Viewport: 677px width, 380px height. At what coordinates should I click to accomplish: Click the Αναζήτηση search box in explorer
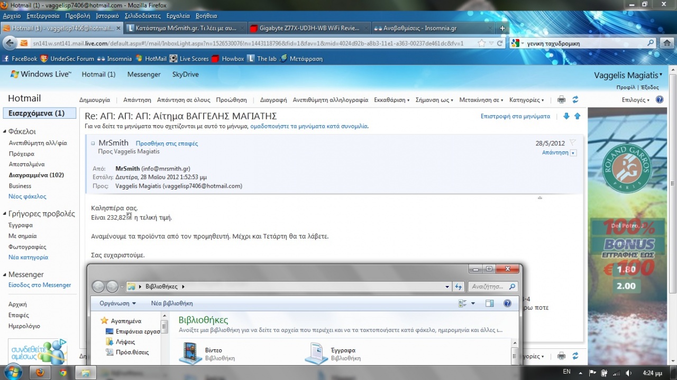493,287
